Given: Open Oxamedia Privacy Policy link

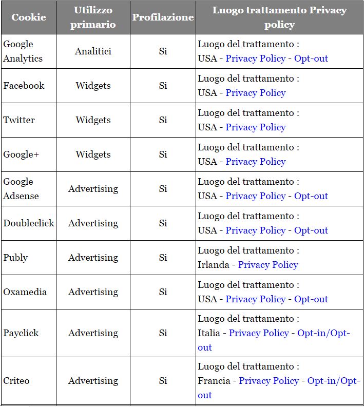Looking at the screenshot, I should coord(256,299).
